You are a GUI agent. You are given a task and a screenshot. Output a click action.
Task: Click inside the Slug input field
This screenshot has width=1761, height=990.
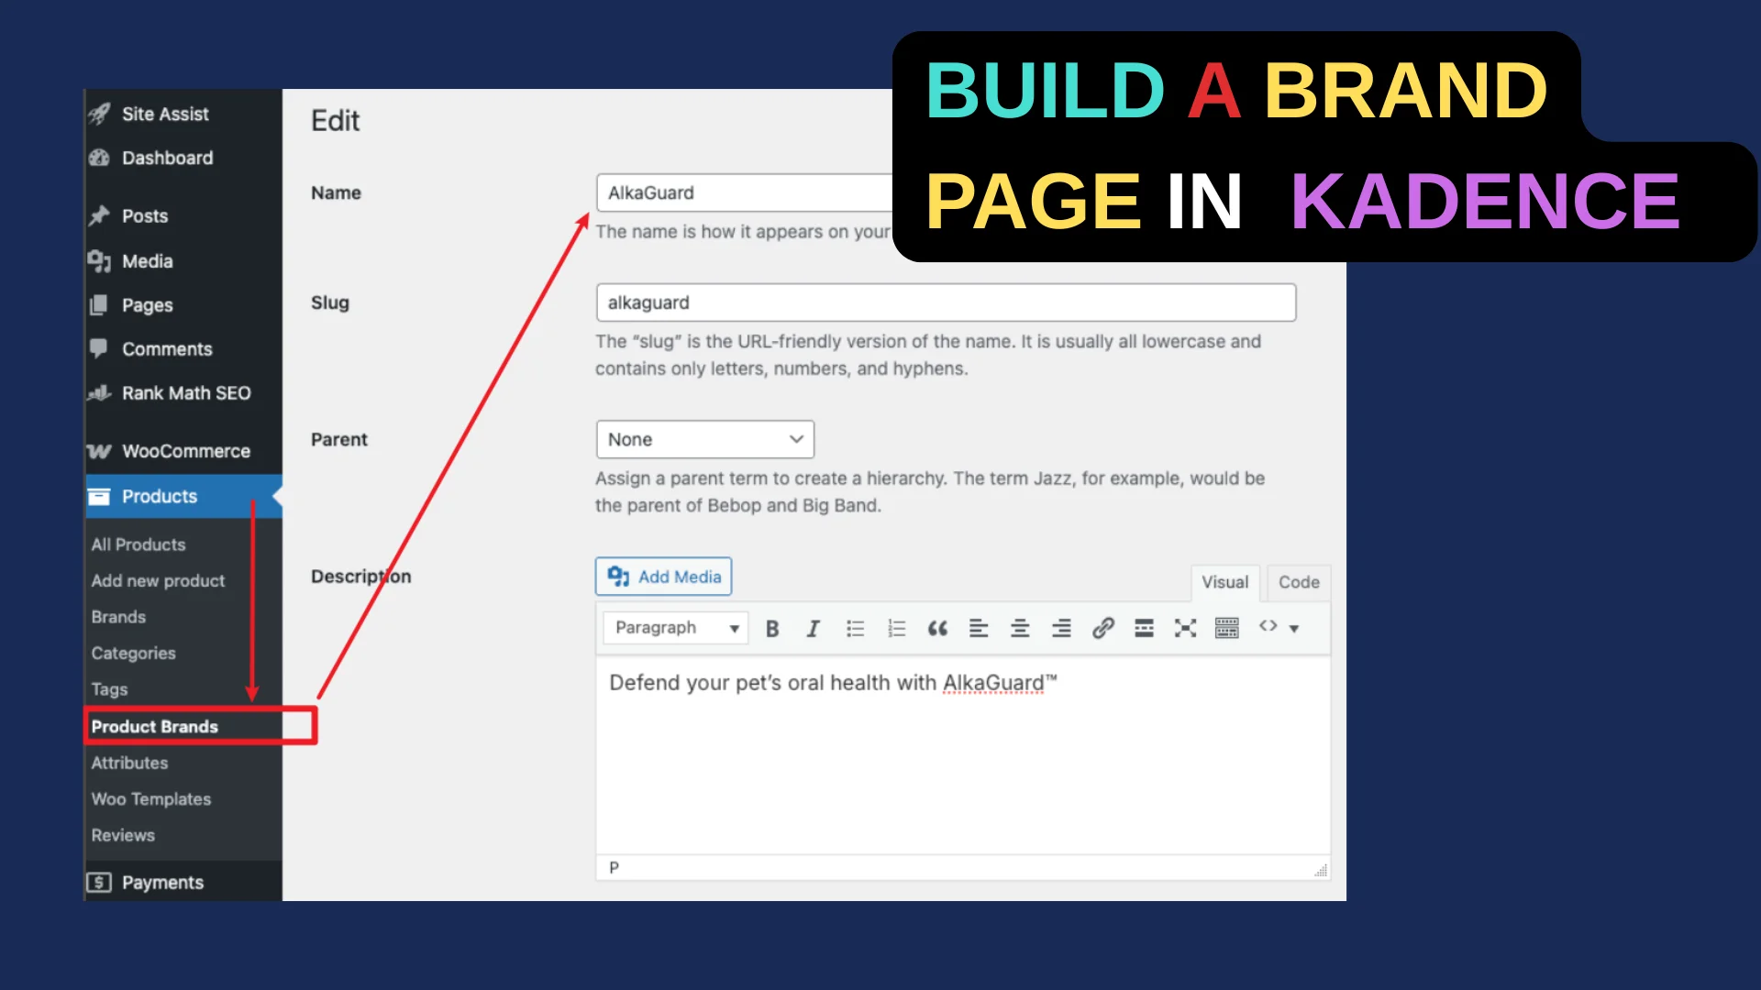945,302
